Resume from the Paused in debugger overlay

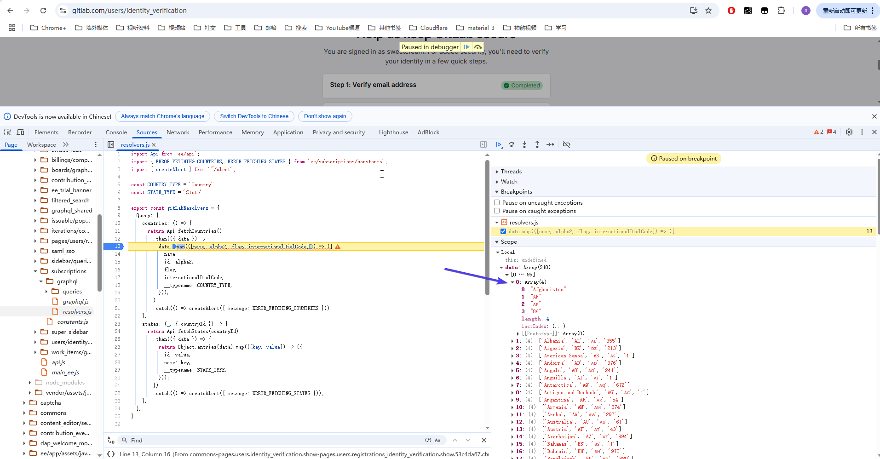tap(466, 47)
